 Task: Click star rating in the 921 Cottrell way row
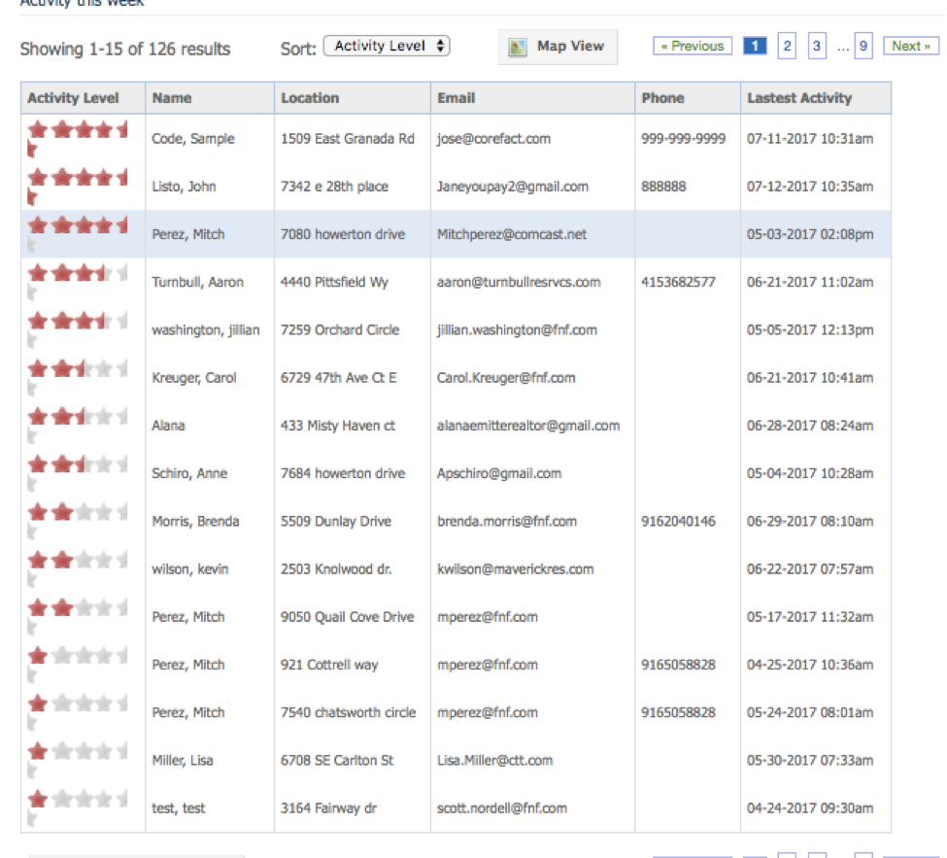point(78,664)
